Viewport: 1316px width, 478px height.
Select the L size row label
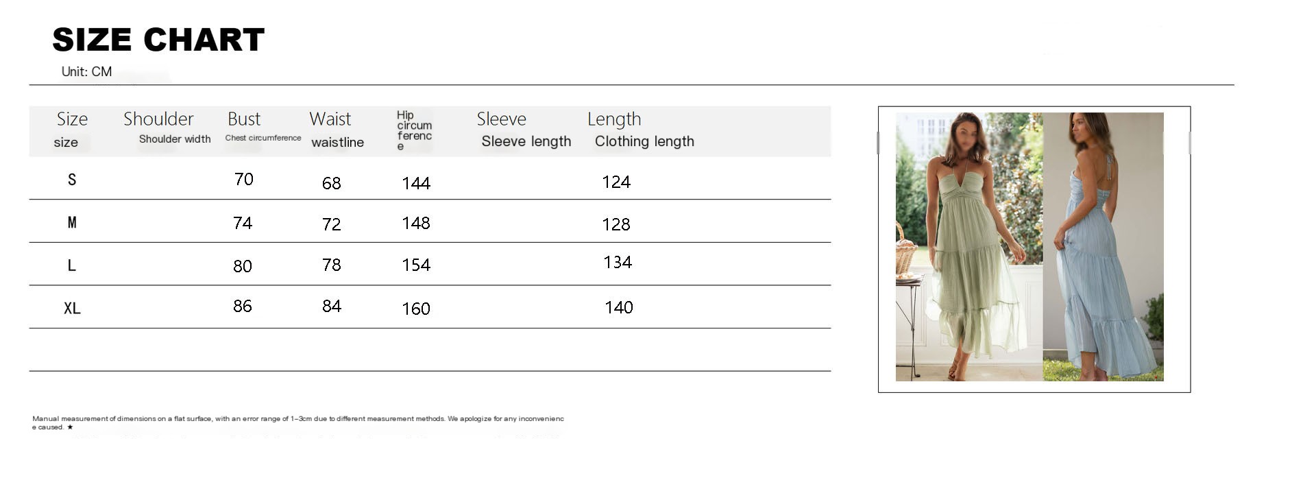[71, 265]
